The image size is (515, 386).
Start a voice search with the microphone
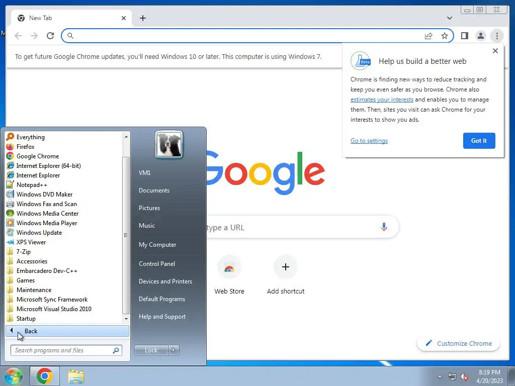point(384,227)
